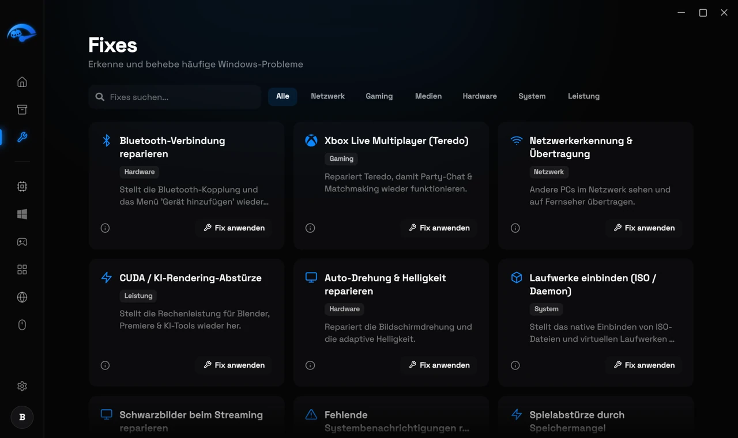Image resolution: width=738 pixels, height=438 pixels.
Task: Show info for CUDA / KI-Rendering-Abstürze
Action: (x=105, y=365)
